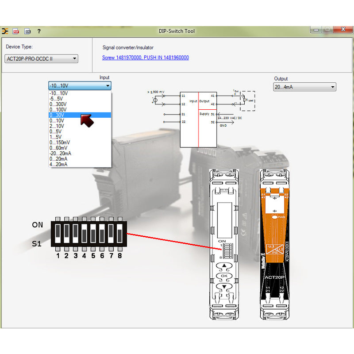Choose 0...300V input range
Image resolution: width=354 pixels, height=354 pixels.
tap(80, 104)
